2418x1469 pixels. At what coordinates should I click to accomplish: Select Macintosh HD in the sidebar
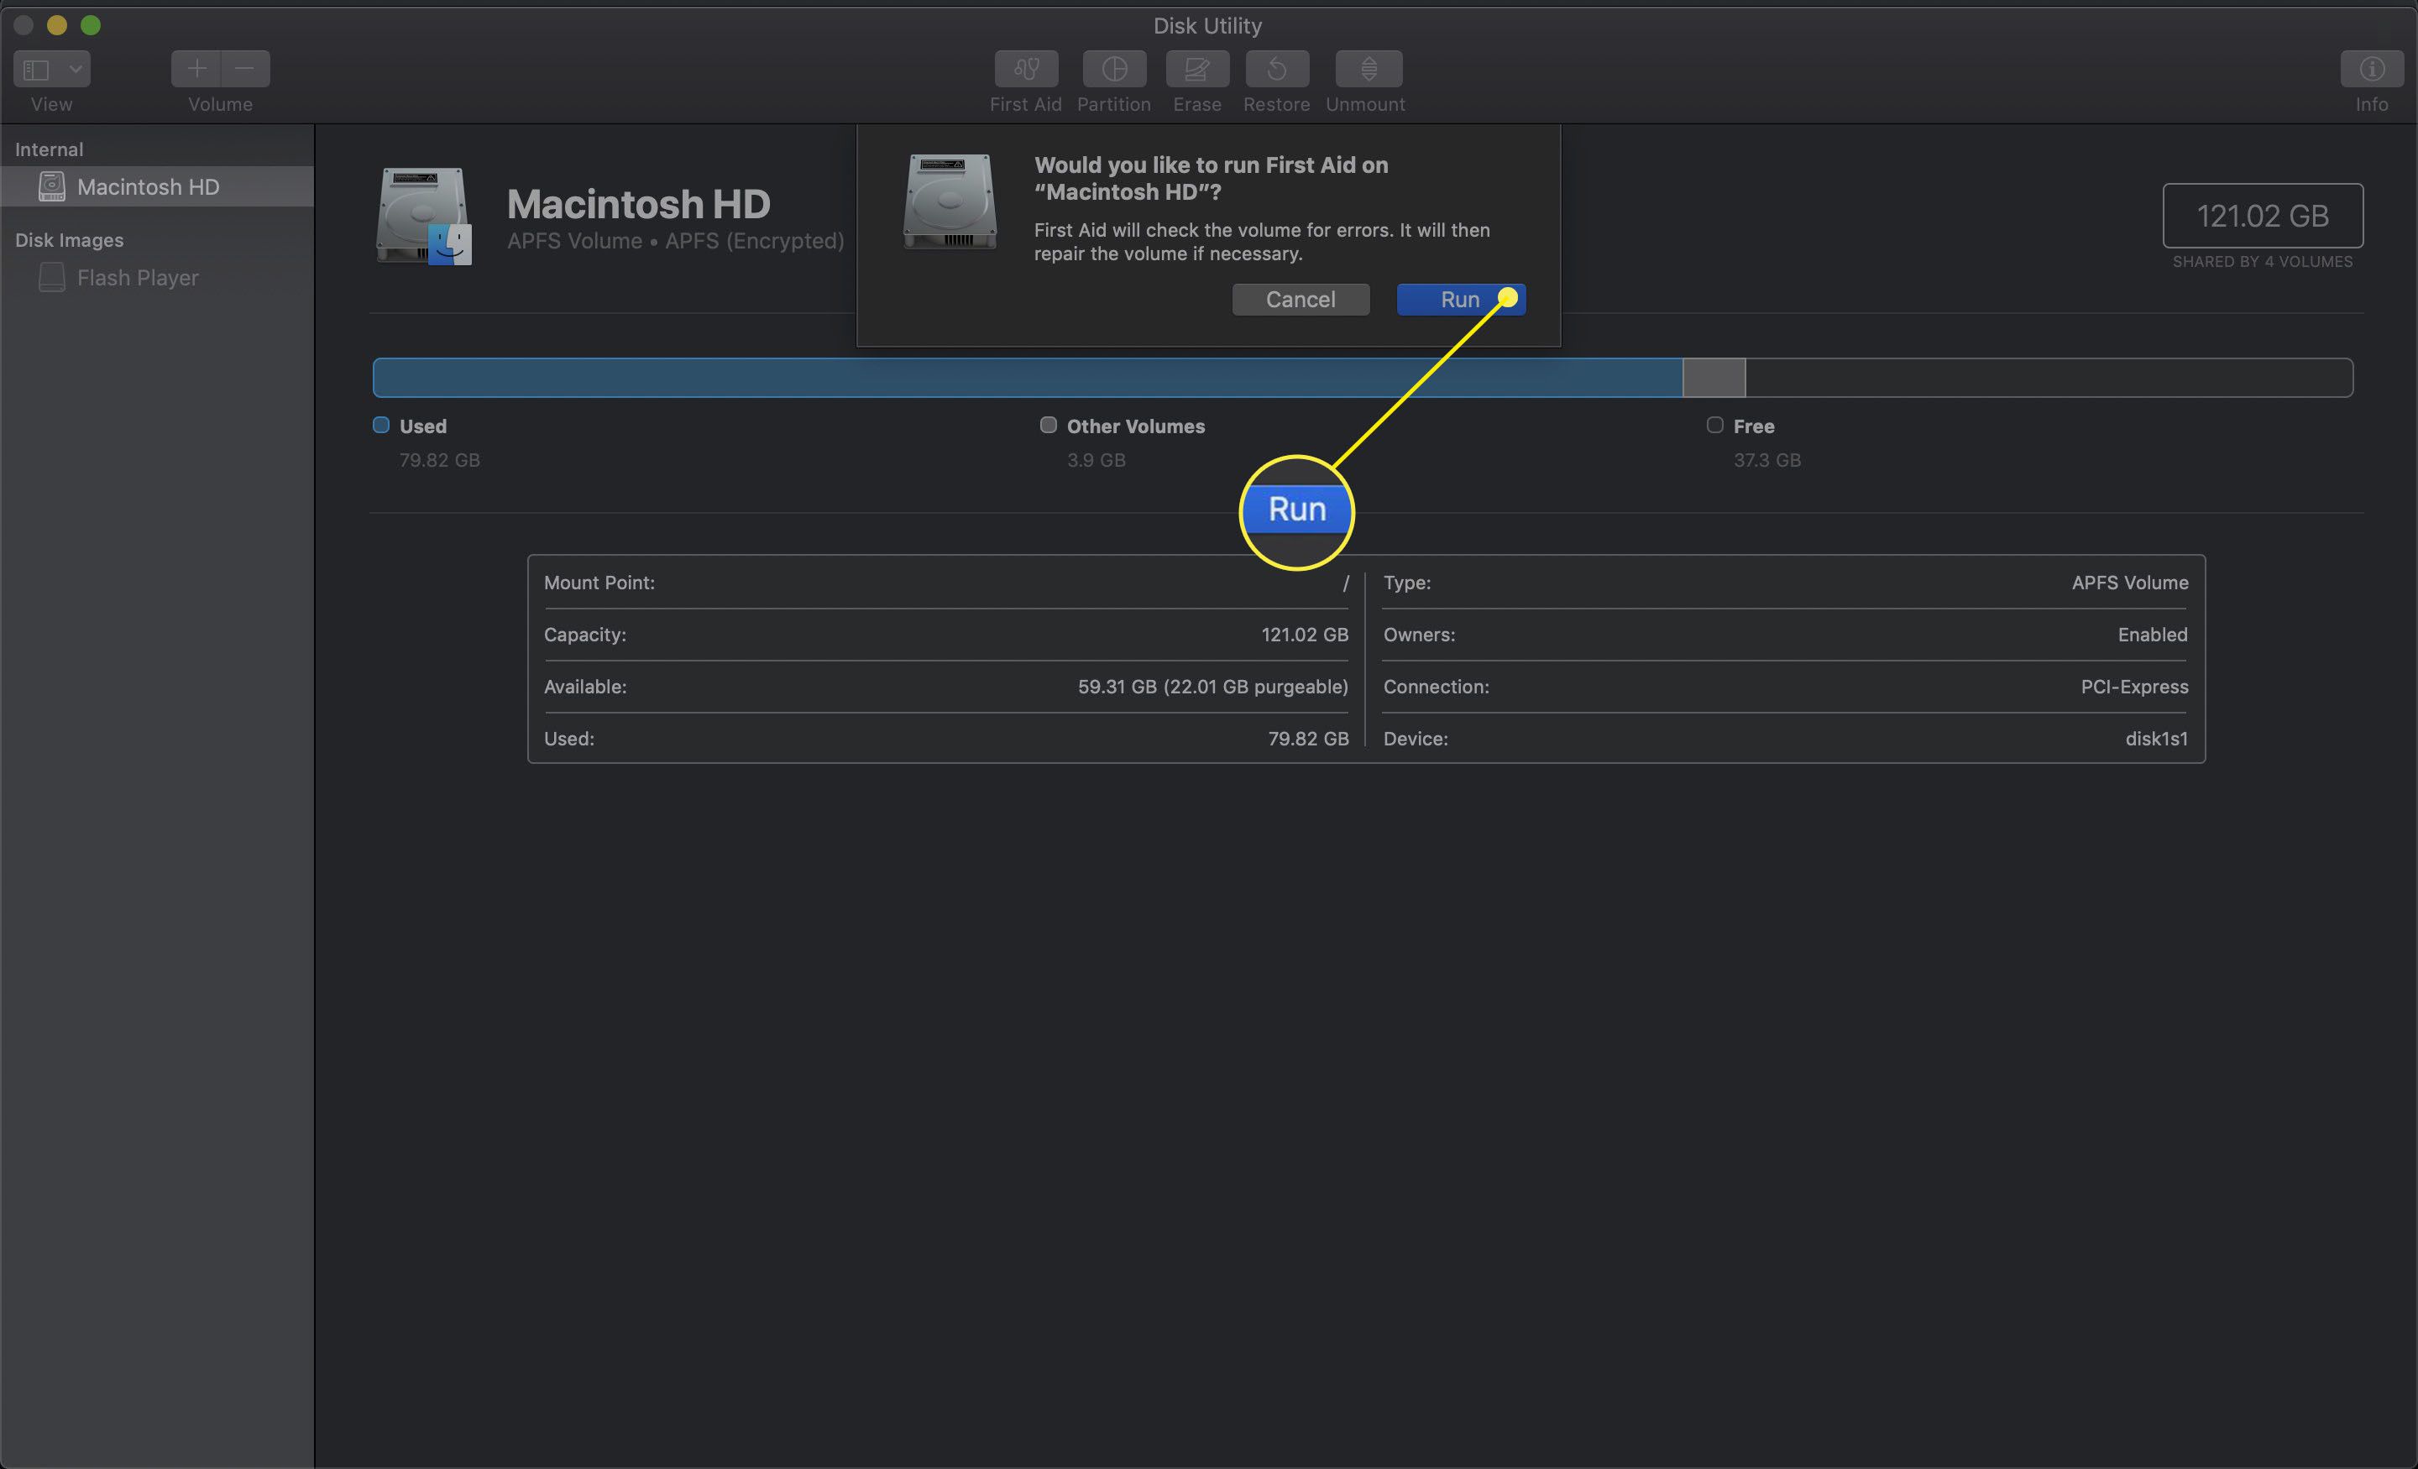click(157, 186)
